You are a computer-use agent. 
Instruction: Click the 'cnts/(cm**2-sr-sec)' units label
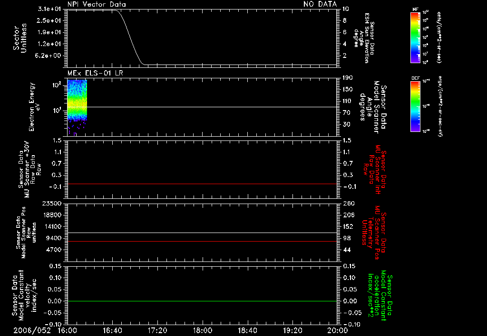(x=439, y=37)
